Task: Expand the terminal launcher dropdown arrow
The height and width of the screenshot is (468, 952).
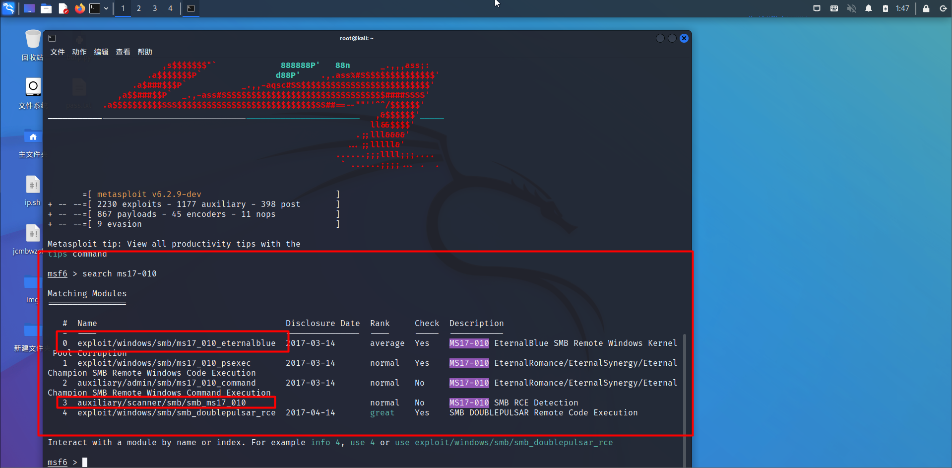Action: pyautogui.click(x=106, y=8)
